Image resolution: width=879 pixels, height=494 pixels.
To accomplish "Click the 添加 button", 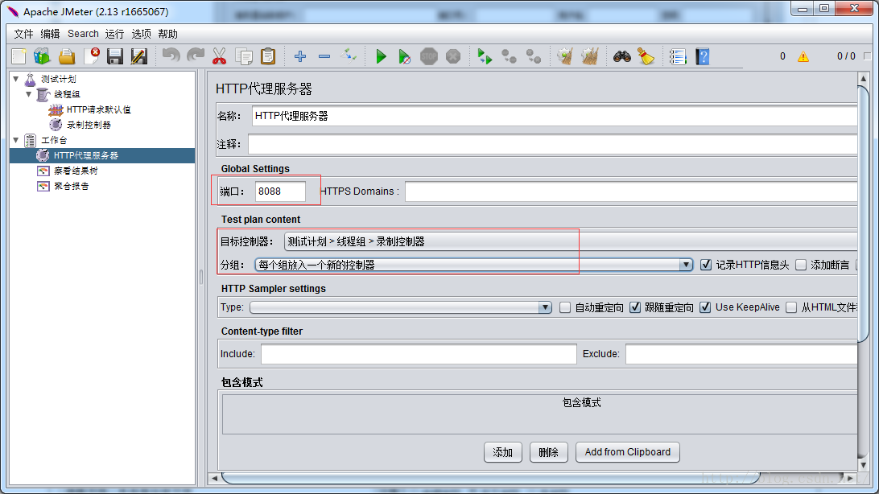I will (503, 452).
